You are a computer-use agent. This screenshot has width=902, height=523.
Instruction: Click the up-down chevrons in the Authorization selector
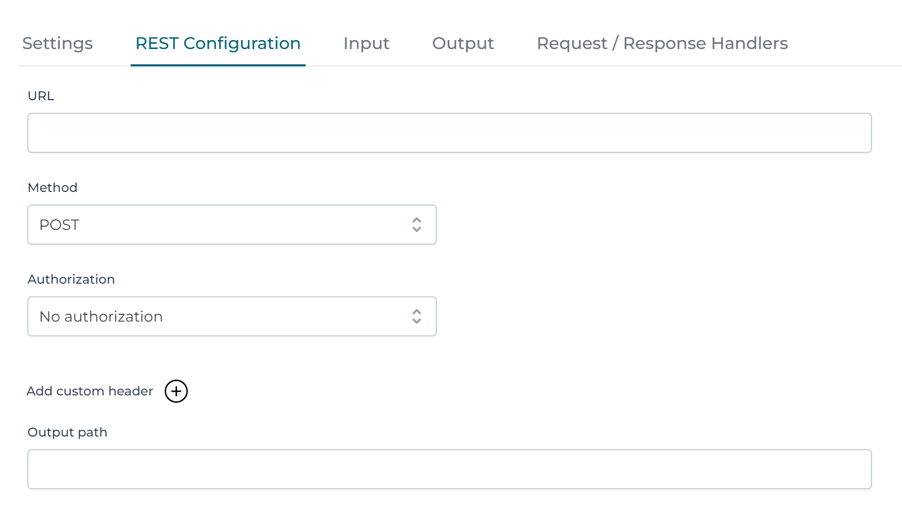tap(417, 316)
